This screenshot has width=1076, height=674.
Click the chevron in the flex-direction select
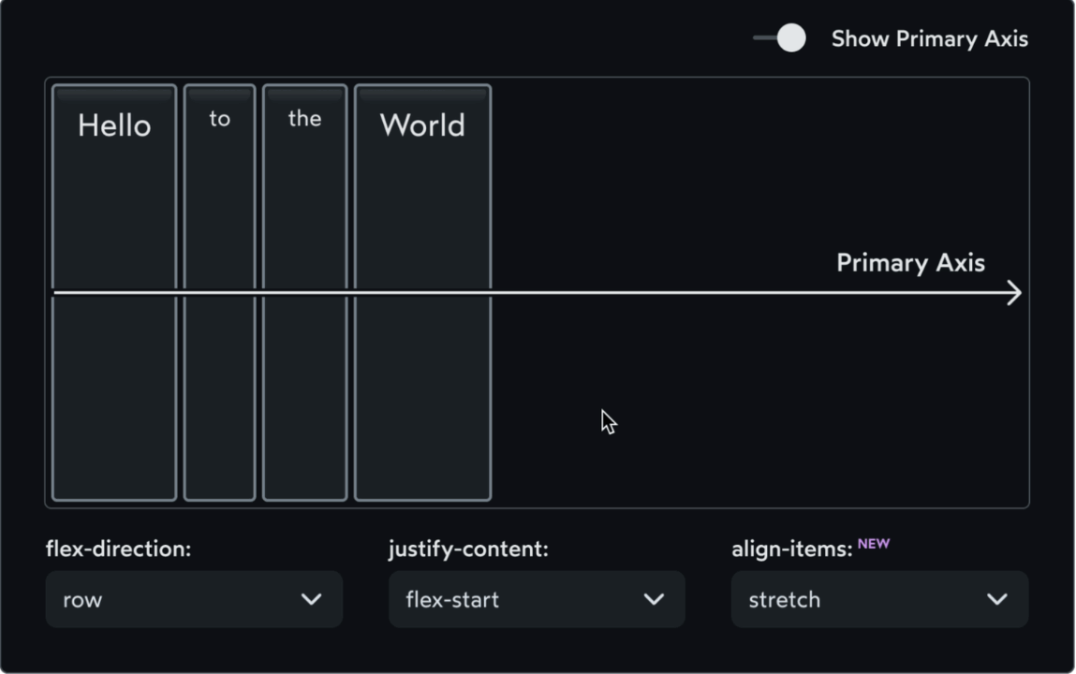click(312, 599)
